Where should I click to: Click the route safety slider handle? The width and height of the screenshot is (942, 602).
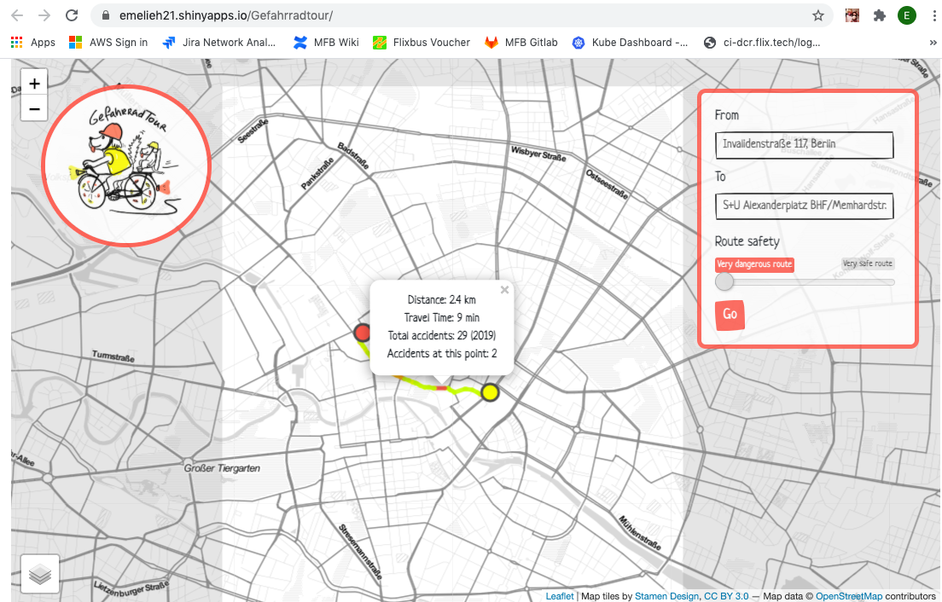coord(724,281)
